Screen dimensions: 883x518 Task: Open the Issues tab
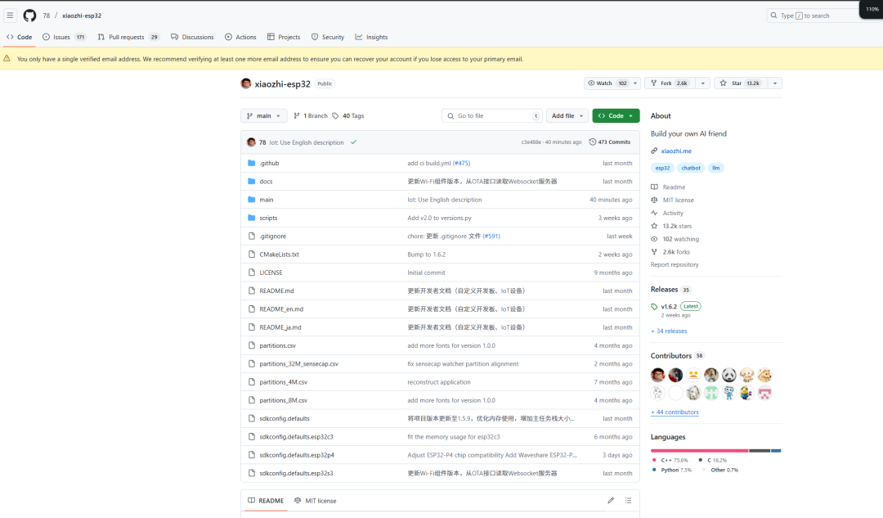point(64,37)
